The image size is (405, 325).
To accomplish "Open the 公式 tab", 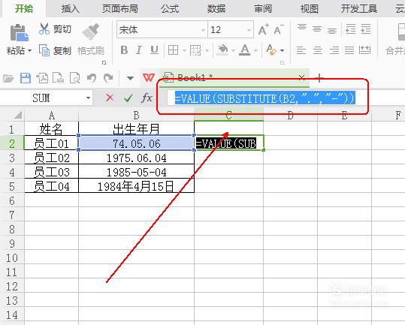I will [170, 8].
